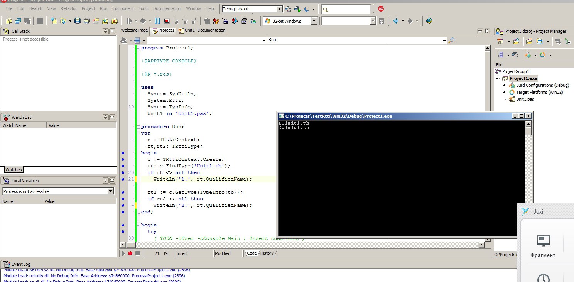Click the editor horizontal scrollbar right arrow
Viewport: 574px width, 282px height.
pyautogui.click(x=481, y=245)
